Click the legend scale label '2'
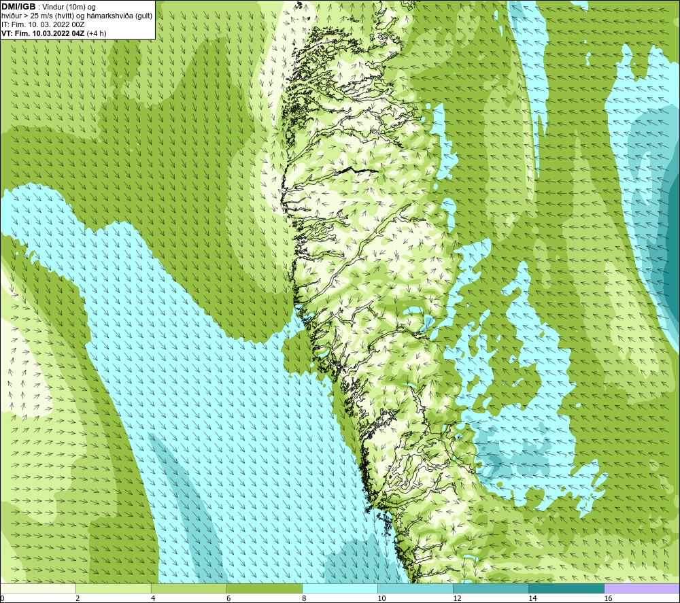This screenshot has width=680, height=603. point(78,598)
